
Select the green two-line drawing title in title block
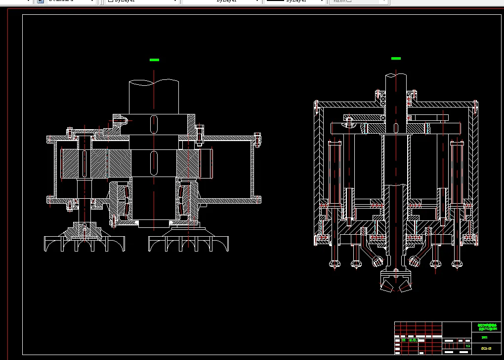(x=487, y=327)
